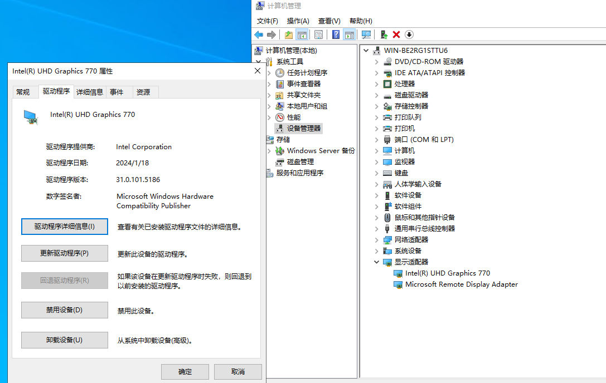This screenshot has height=383, width=606.
Task: Click 驱动程序详细信息(I) button
Action: (x=65, y=227)
